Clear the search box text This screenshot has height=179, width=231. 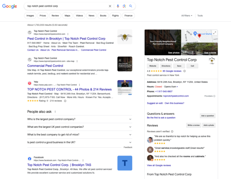pos(110,6)
